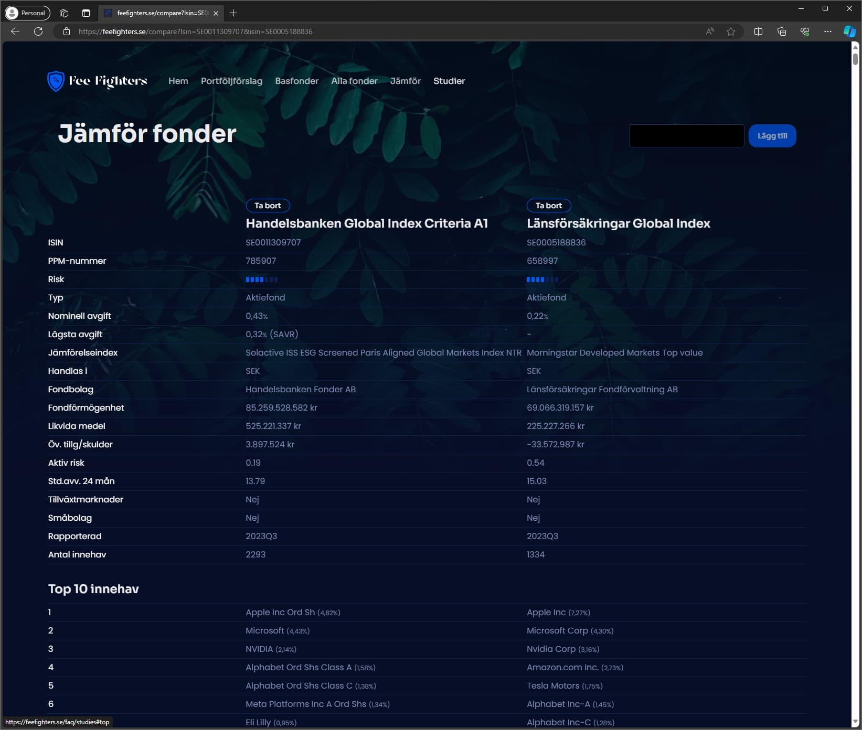862x730 pixels.
Task: Click the Fee Fighters shield logo
Action: pyautogui.click(x=56, y=81)
